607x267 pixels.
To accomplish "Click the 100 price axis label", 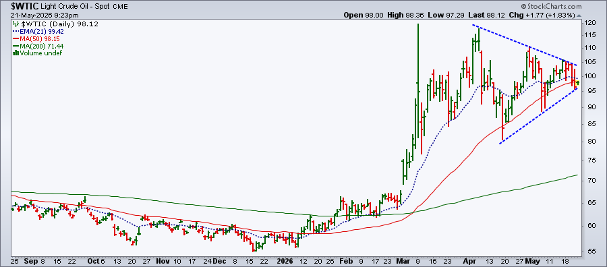I will pos(589,76).
